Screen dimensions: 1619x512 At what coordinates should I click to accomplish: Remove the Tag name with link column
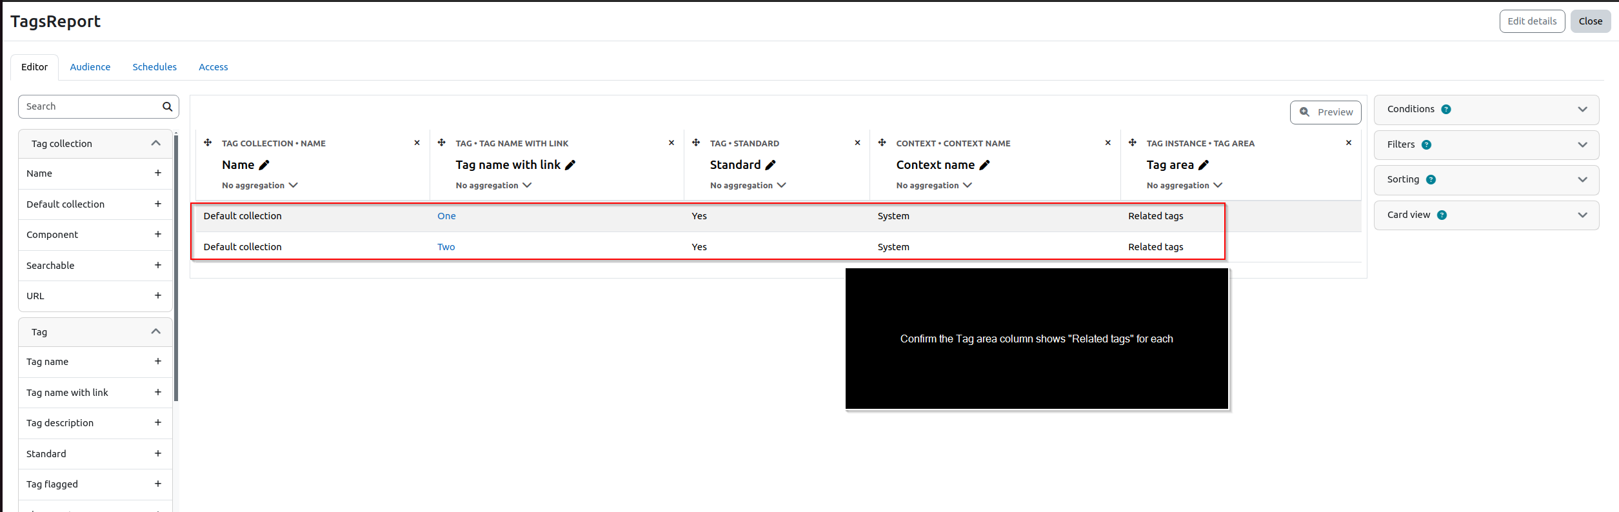(x=671, y=143)
